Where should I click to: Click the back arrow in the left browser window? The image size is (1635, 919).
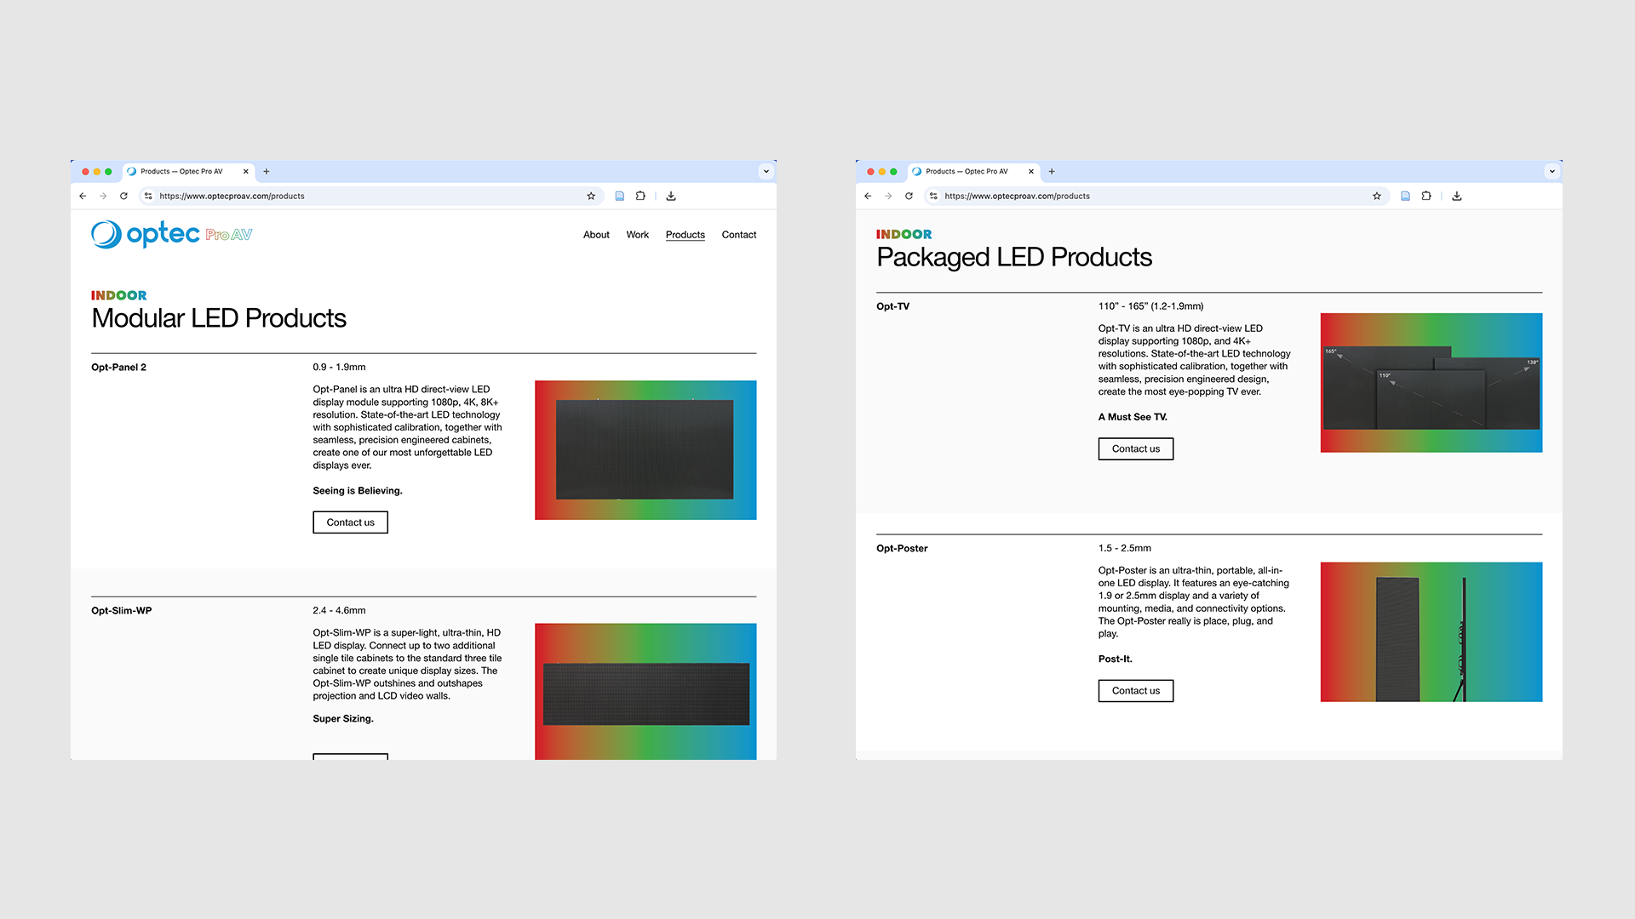pyautogui.click(x=83, y=196)
